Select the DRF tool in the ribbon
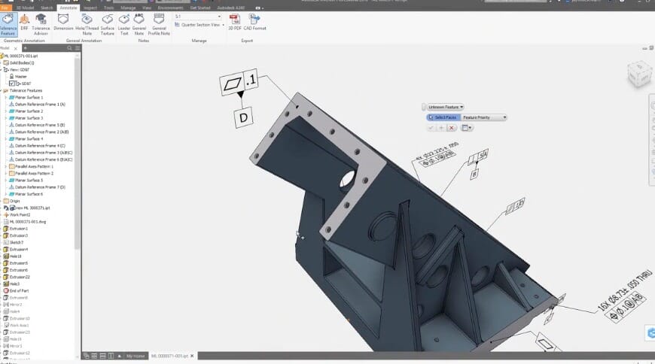The image size is (655, 364). click(24, 21)
